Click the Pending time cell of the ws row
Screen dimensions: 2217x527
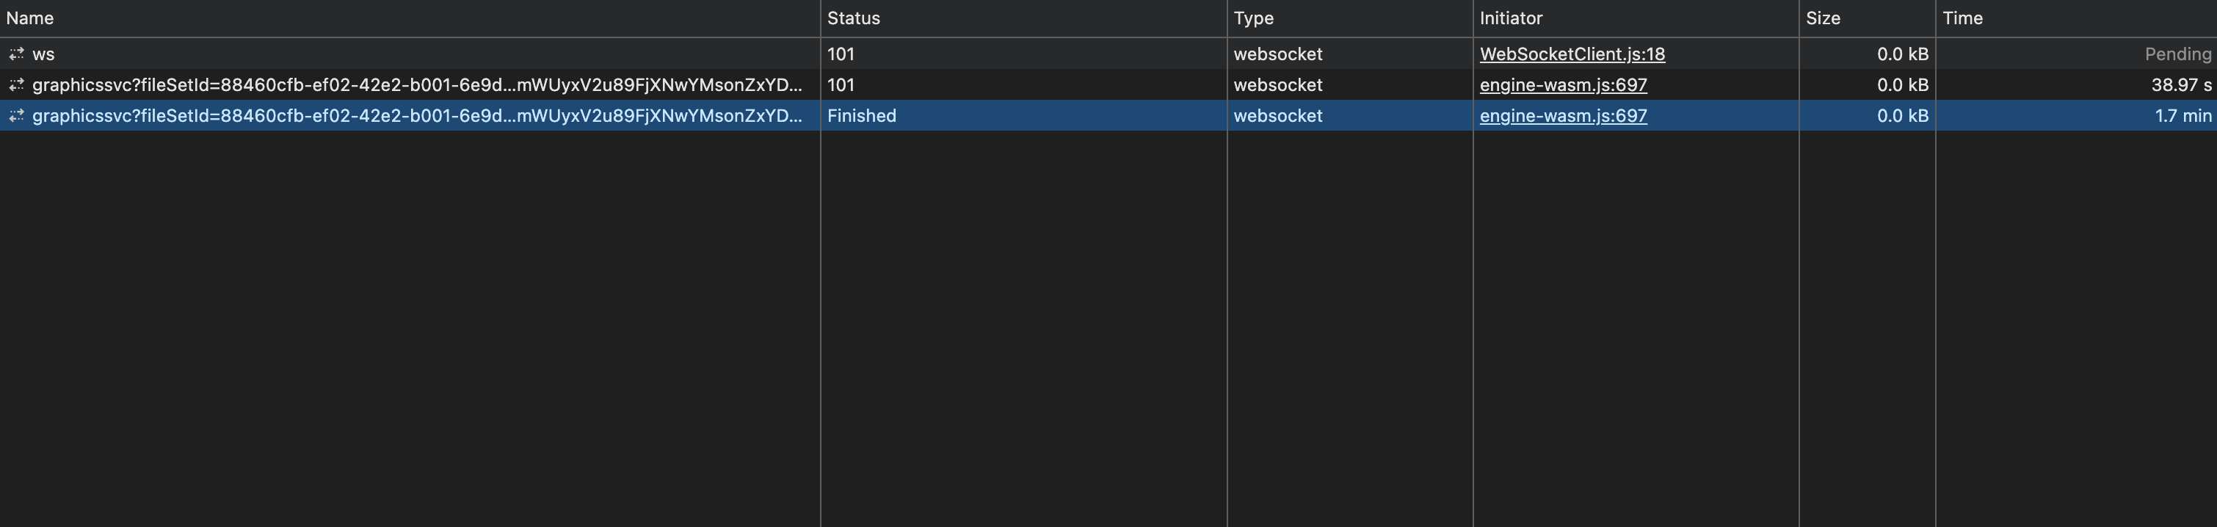[x=2177, y=54]
